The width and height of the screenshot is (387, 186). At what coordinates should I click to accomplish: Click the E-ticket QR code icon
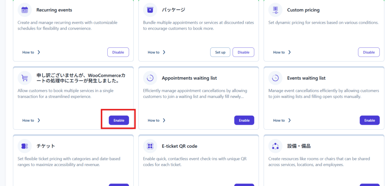point(150,146)
